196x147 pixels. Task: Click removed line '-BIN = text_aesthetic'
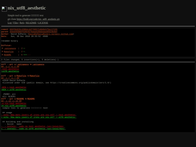(14, 87)
